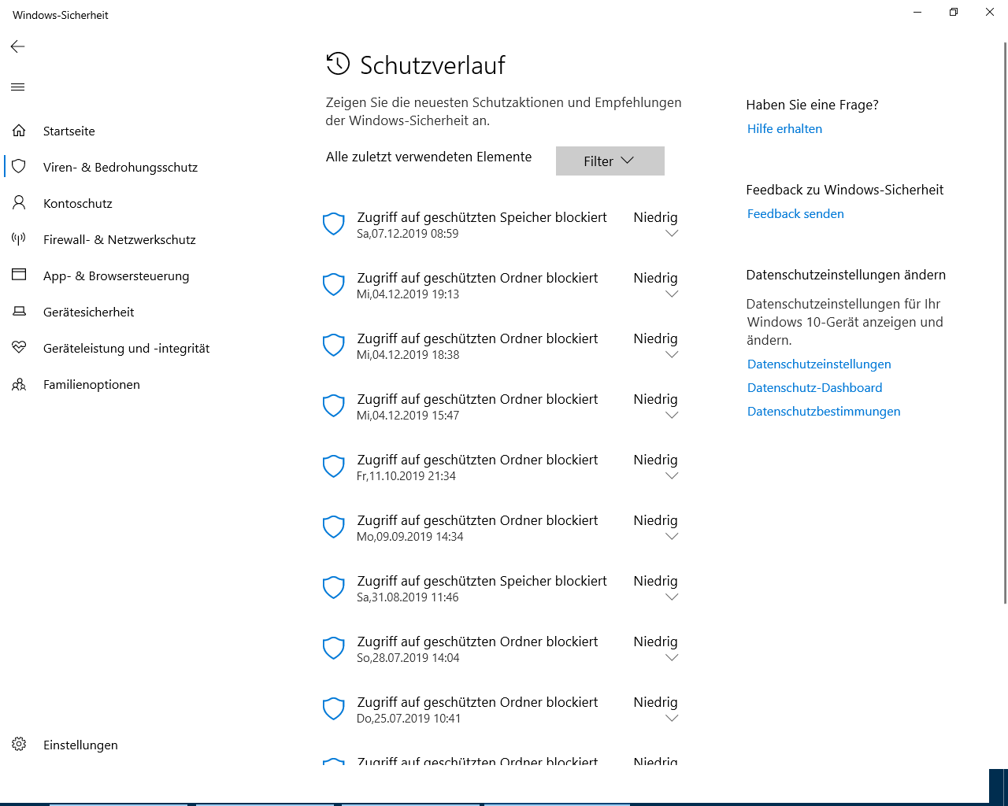Click the vertical scrollbar on the right edge

(1004, 315)
